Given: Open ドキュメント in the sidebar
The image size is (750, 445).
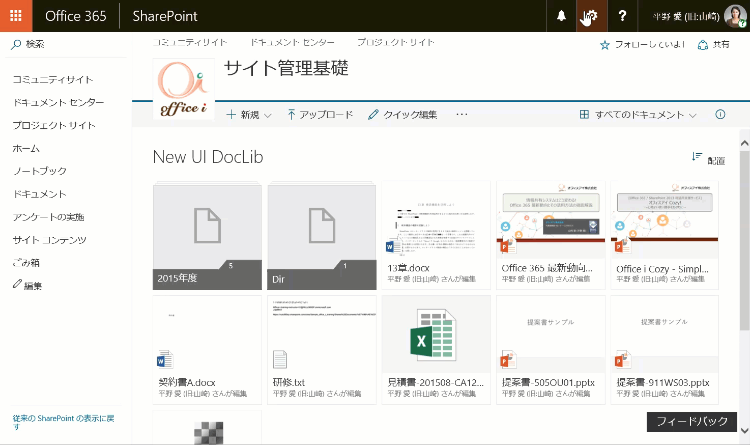Looking at the screenshot, I should [x=40, y=194].
